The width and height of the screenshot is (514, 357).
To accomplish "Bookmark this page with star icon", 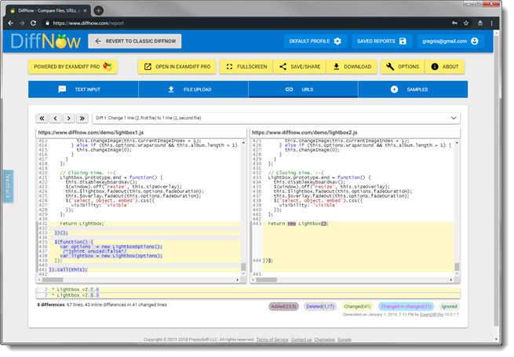I will [466, 24].
